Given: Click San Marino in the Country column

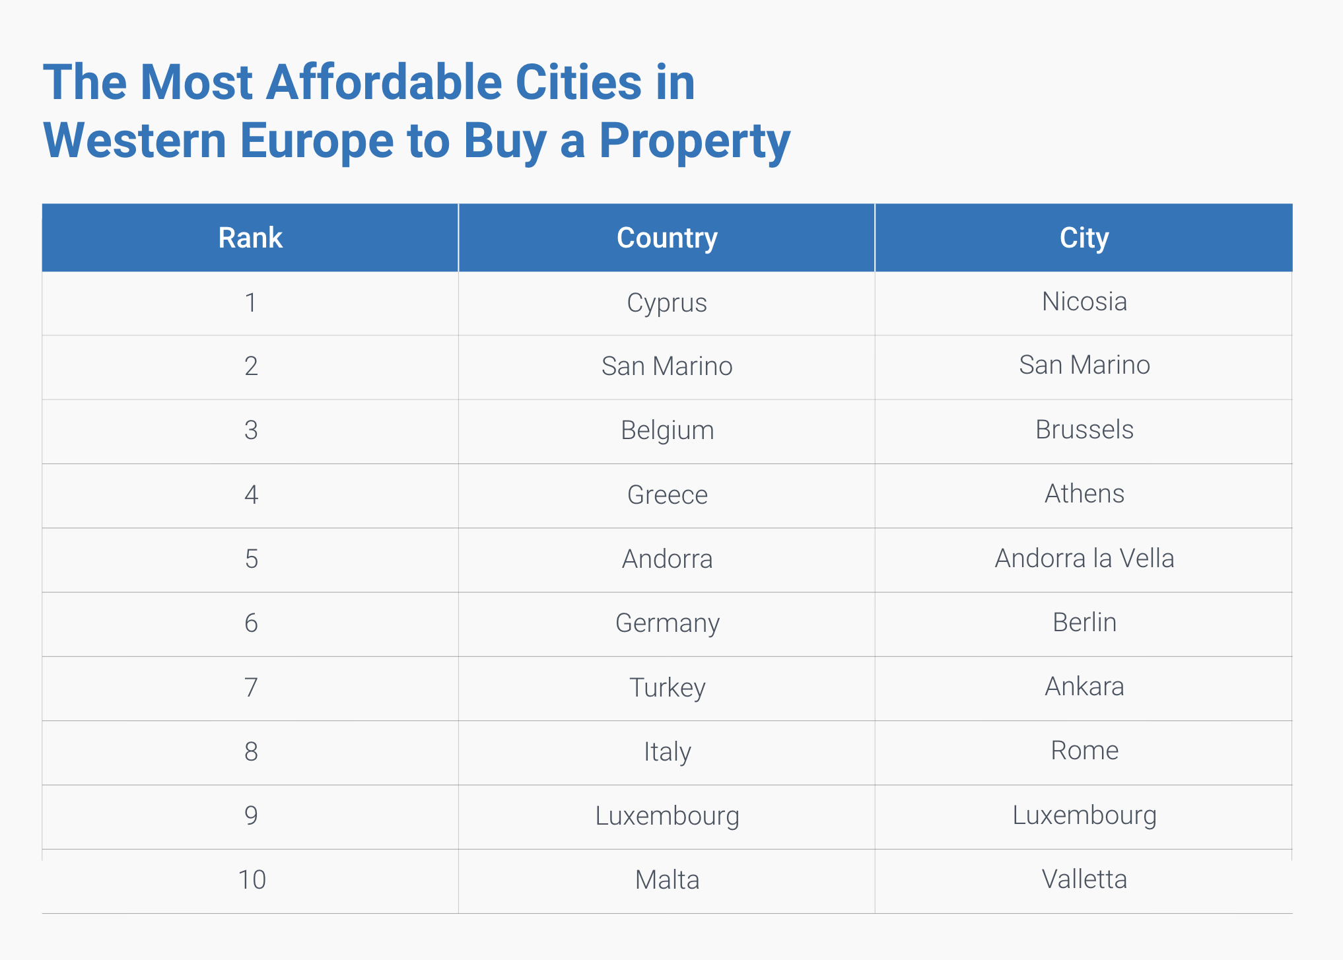Looking at the screenshot, I should click(667, 366).
